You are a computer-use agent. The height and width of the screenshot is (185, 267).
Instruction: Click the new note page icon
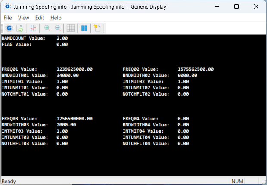pyautogui.click(x=97, y=28)
